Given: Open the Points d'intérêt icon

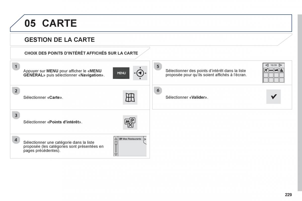Looking at the screenshot, I should pos(130,122).
